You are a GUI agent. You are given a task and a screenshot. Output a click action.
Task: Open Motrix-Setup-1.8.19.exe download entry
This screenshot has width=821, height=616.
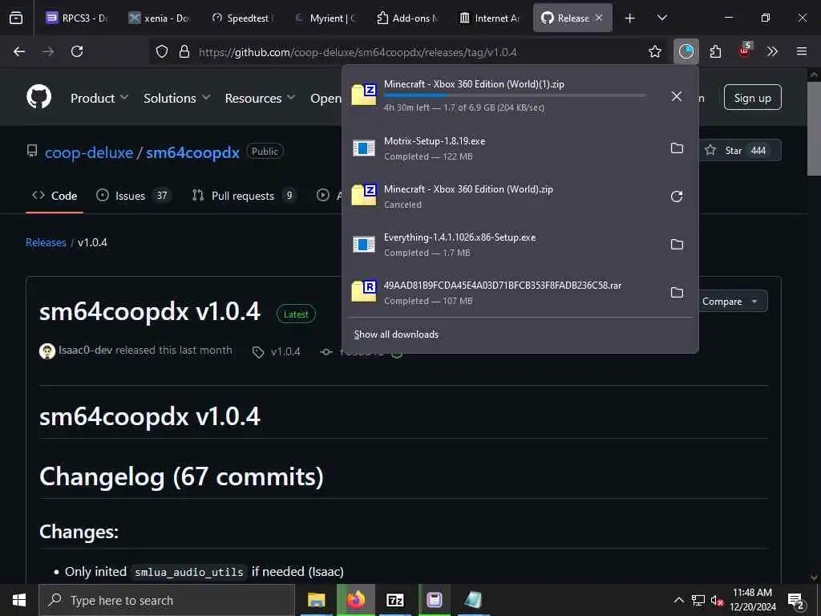pos(504,148)
